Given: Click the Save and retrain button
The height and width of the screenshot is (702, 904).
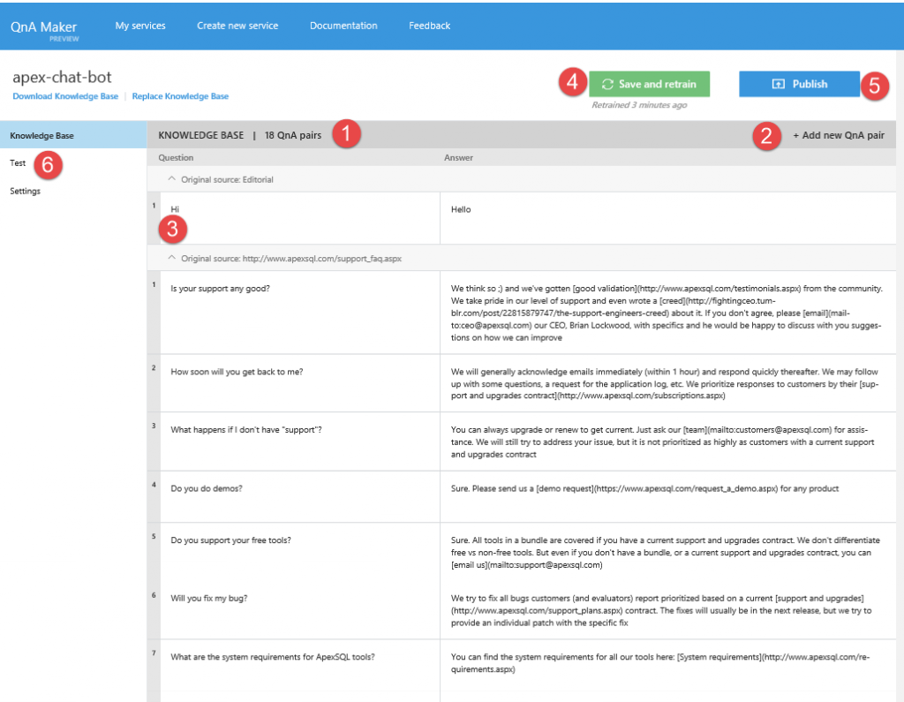Looking at the screenshot, I should point(649,84).
